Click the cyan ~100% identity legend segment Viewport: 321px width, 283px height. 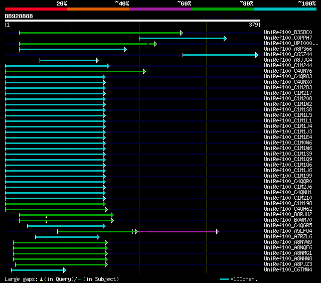tap(285, 9)
